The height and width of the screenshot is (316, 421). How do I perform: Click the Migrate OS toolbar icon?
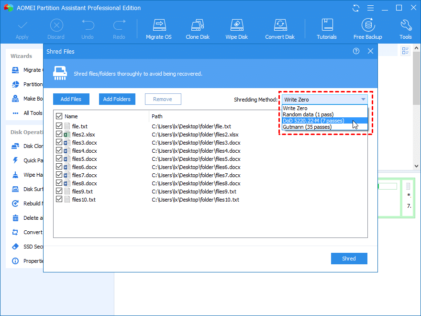coord(159,25)
